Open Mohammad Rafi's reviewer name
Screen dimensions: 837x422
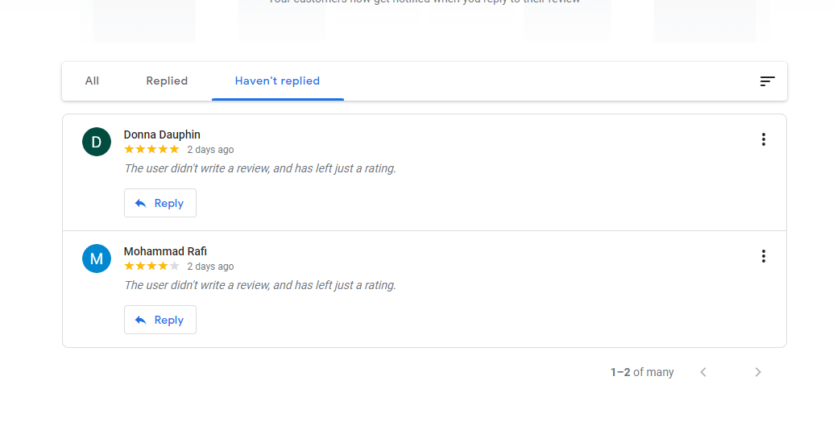pyautogui.click(x=165, y=251)
